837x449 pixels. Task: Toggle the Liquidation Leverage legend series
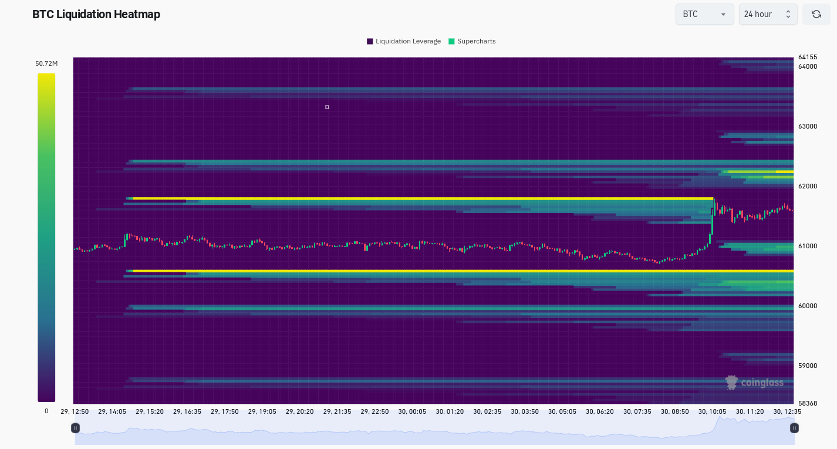pos(404,41)
